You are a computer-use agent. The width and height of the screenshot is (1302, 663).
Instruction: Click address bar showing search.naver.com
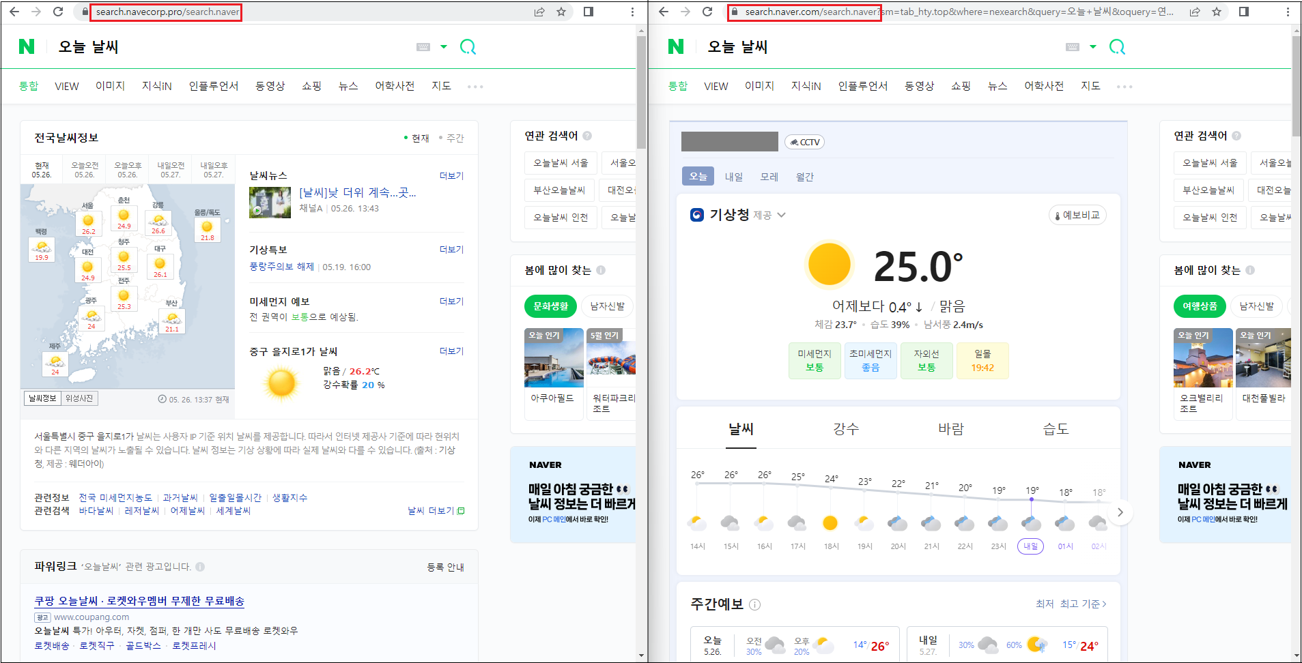point(956,12)
